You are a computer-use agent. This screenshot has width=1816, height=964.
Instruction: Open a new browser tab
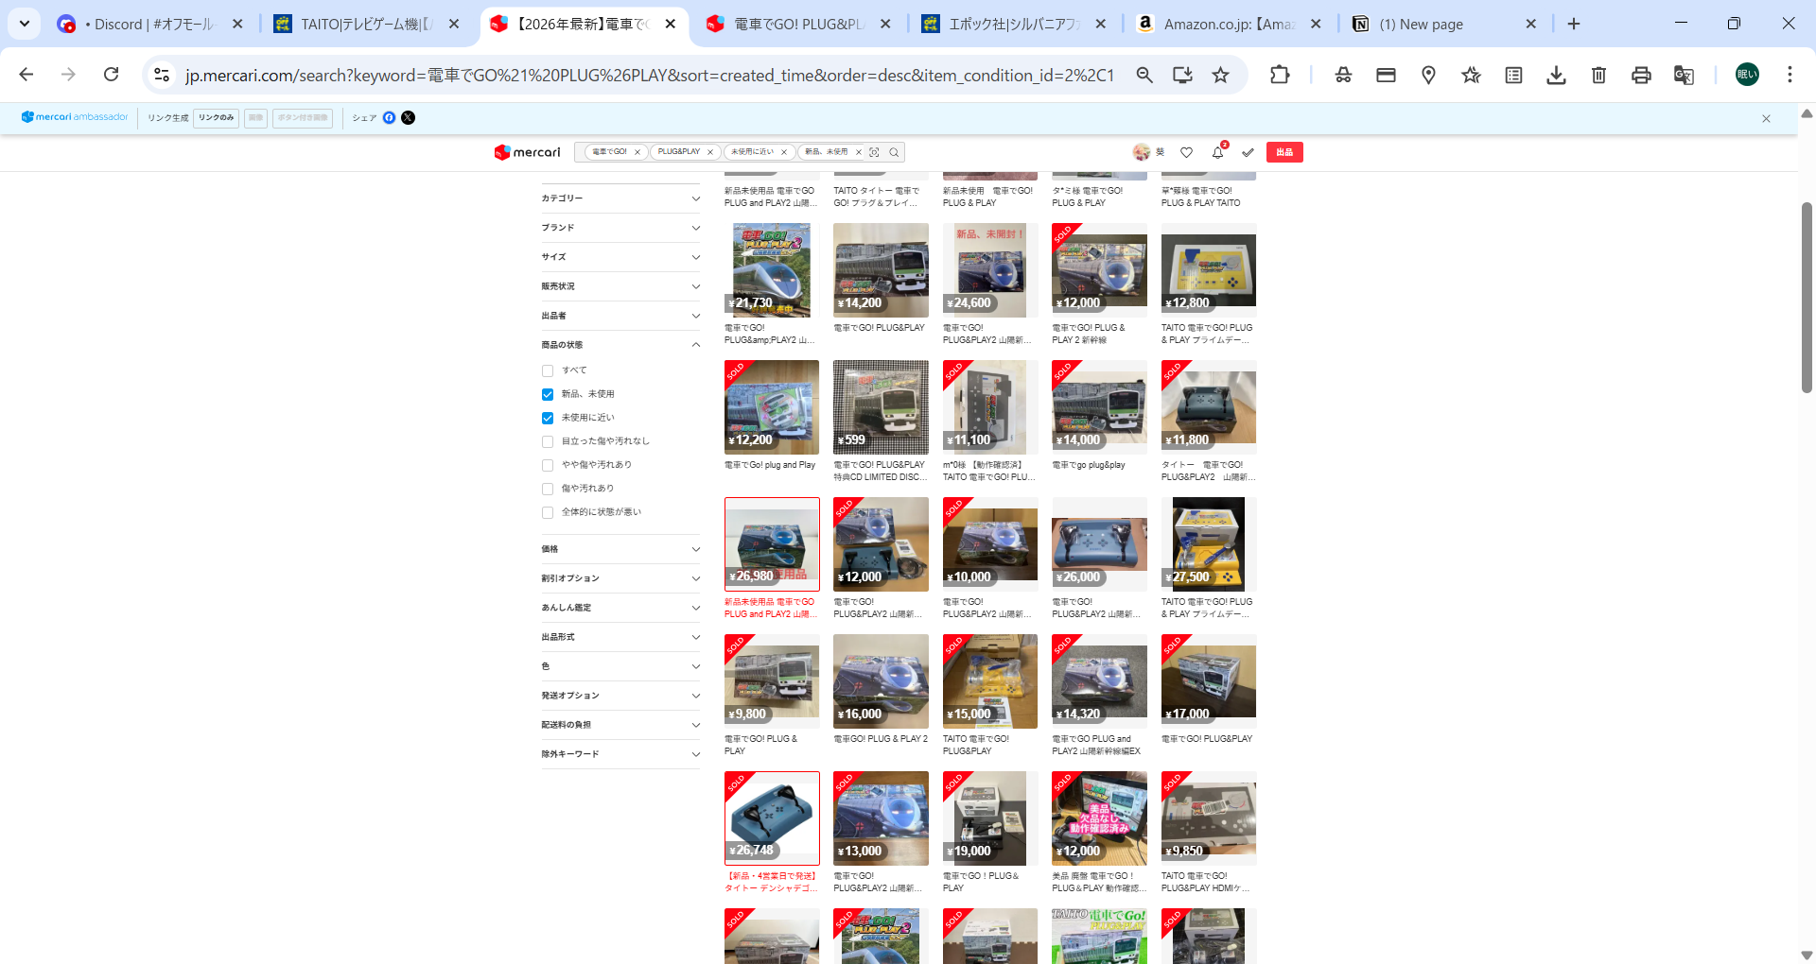1574,25
